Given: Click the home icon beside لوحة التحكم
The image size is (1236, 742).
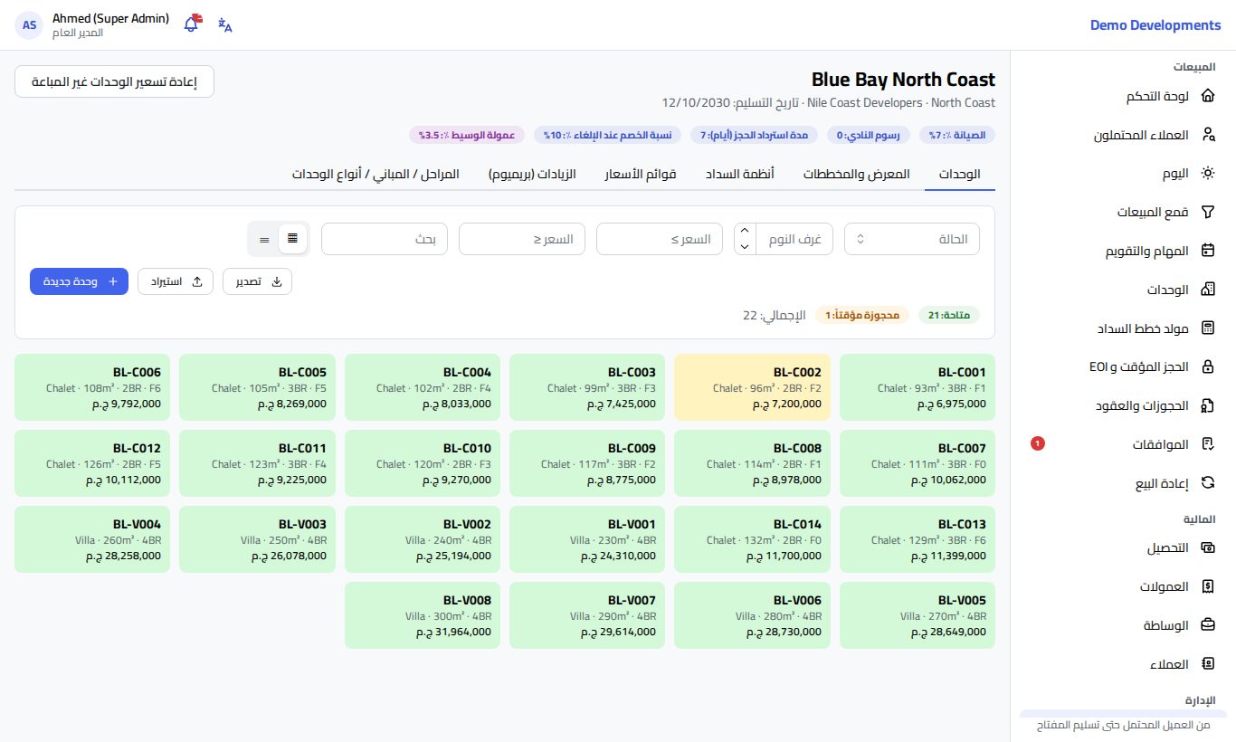Looking at the screenshot, I should (x=1207, y=96).
